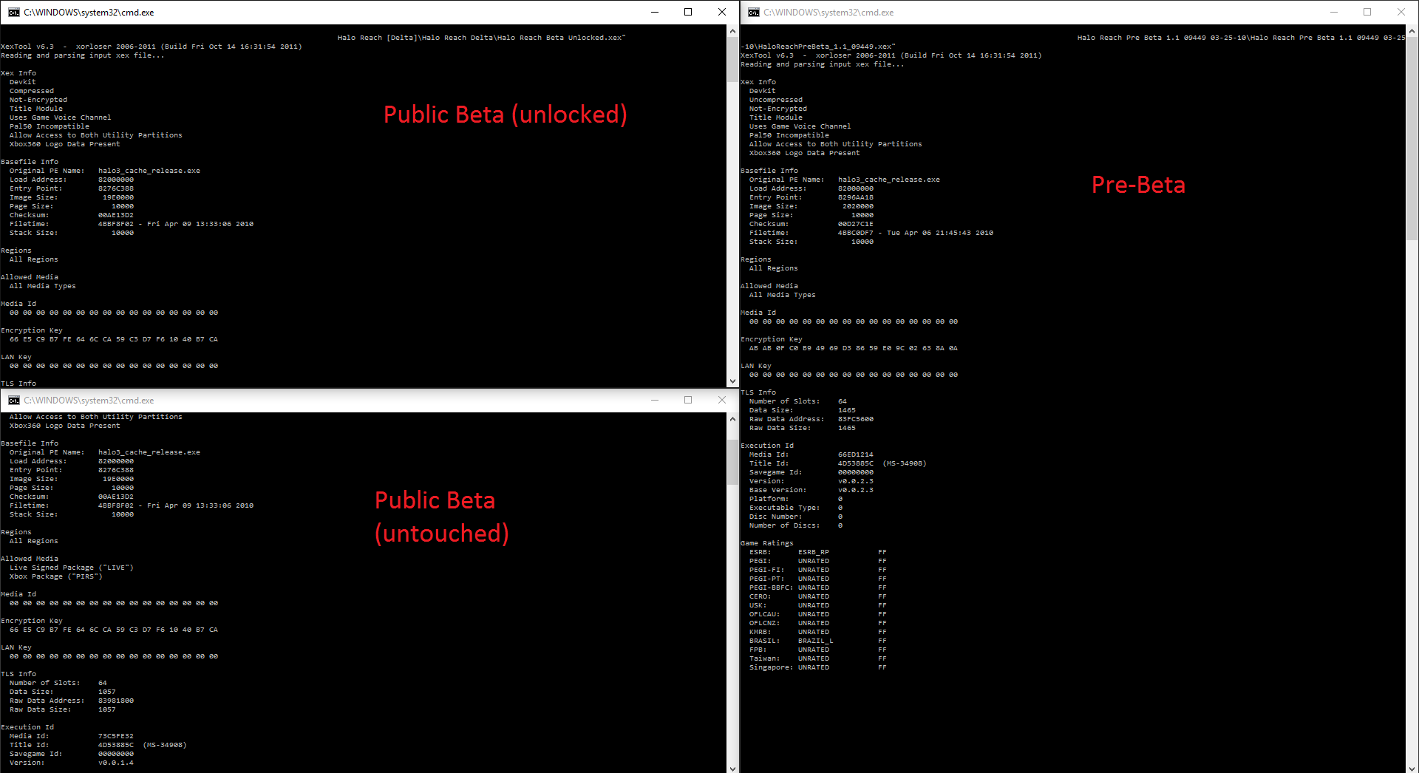Viewport: 1419px width, 773px height.
Task: Click the 'ESRB_RP' rating value
Action: point(813,552)
